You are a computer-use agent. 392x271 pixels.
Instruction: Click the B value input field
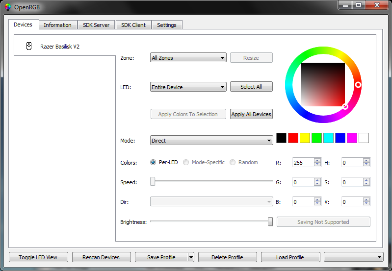click(x=303, y=201)
